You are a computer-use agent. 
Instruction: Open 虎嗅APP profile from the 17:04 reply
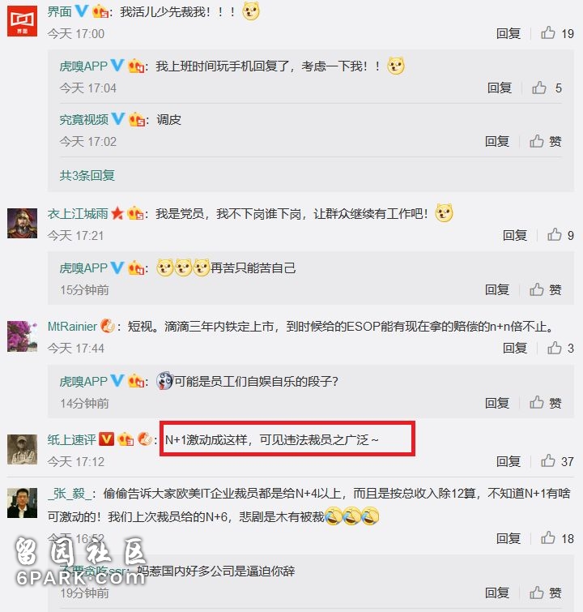pos(83,66)
